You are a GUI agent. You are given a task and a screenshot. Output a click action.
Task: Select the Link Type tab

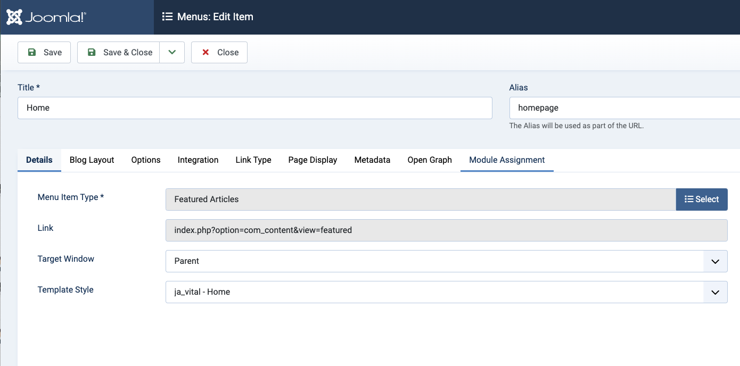pyautogui.click(x=253, y=160)
